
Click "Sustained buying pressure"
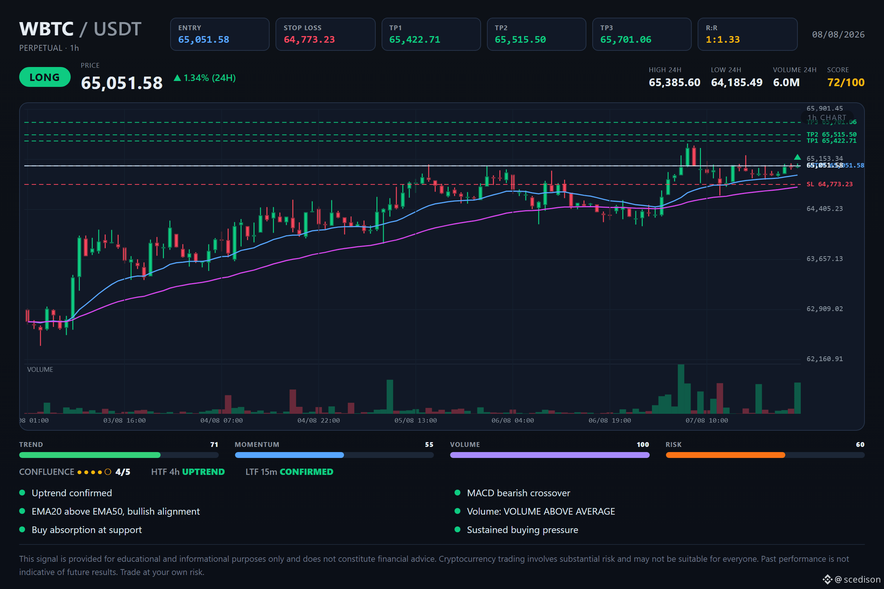click(x=522, y=530)
